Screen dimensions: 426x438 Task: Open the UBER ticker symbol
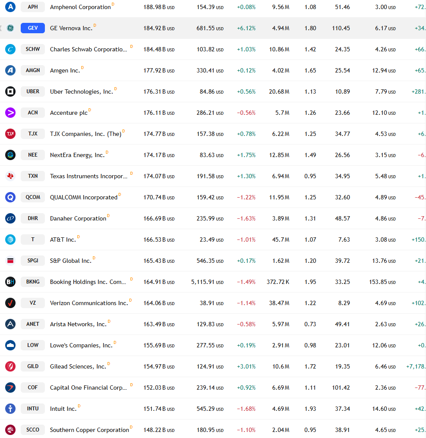tap(33, 91)
